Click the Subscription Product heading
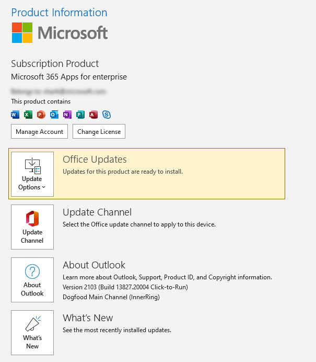316x362 pixels. point(55,64)
